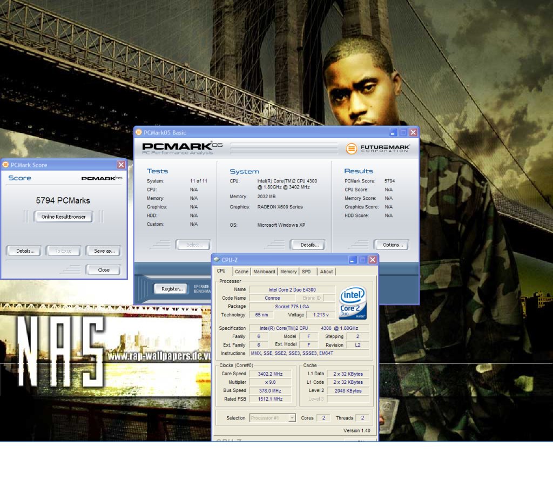Click the Core Speed 3402.2 MHz field
The width and height of the screenshot is (553, 487).
coord(270,374)
